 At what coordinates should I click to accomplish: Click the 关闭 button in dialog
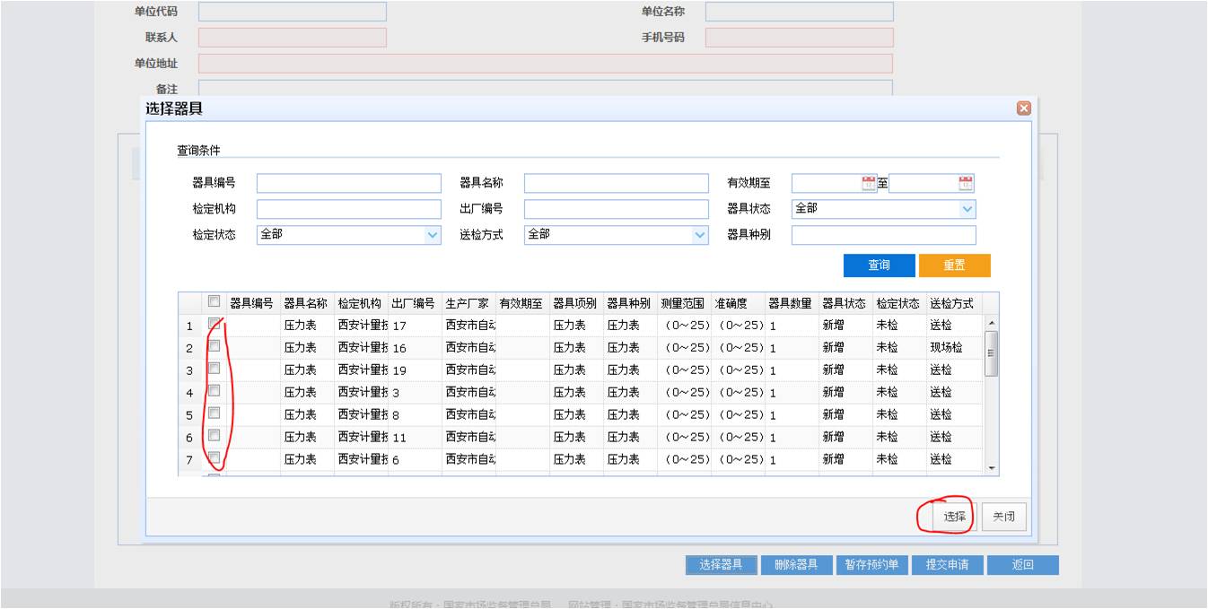tap(1004, 517)
